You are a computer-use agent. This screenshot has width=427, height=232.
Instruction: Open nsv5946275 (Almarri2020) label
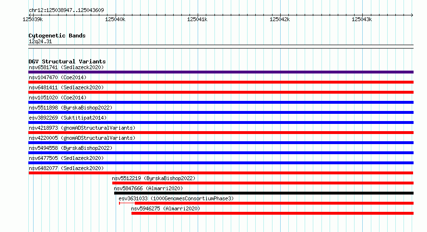[x=166, y=208]
